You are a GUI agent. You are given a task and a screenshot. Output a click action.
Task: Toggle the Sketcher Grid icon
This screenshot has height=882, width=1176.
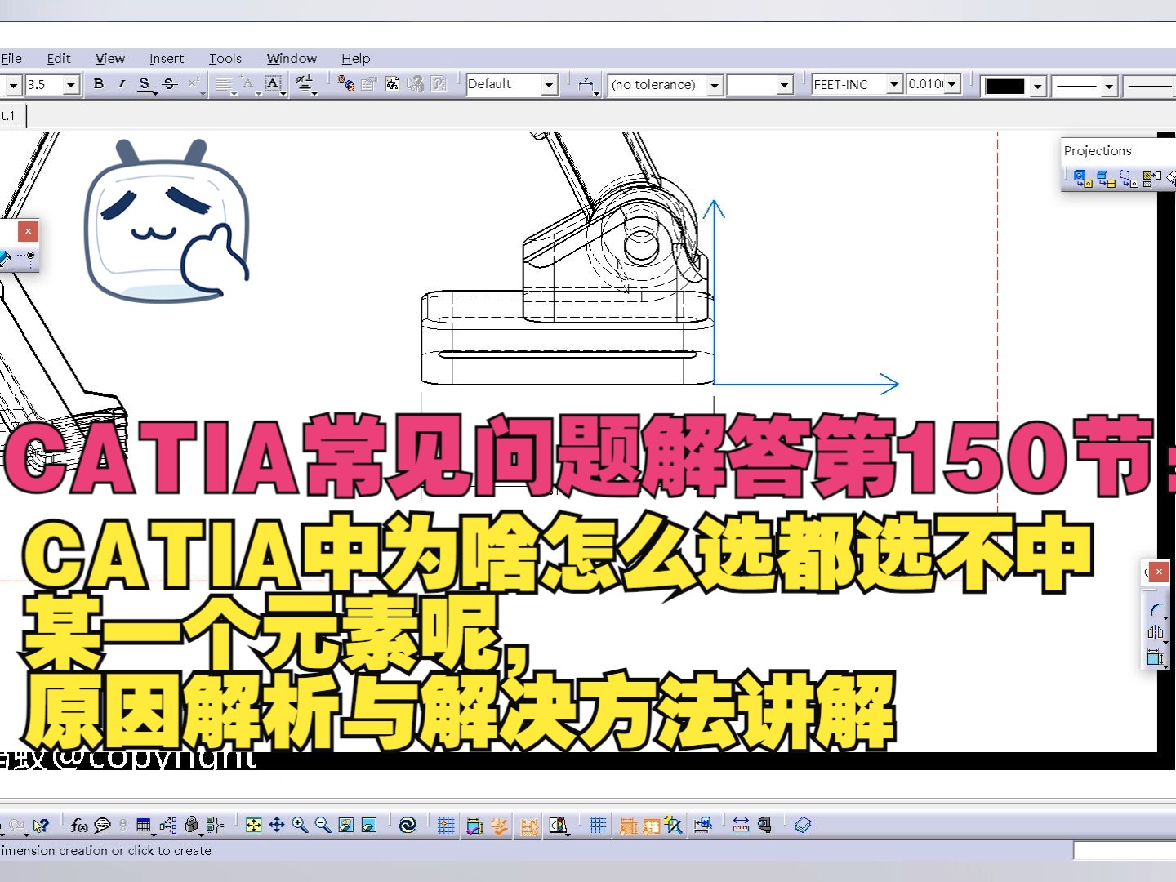point(446,826)
